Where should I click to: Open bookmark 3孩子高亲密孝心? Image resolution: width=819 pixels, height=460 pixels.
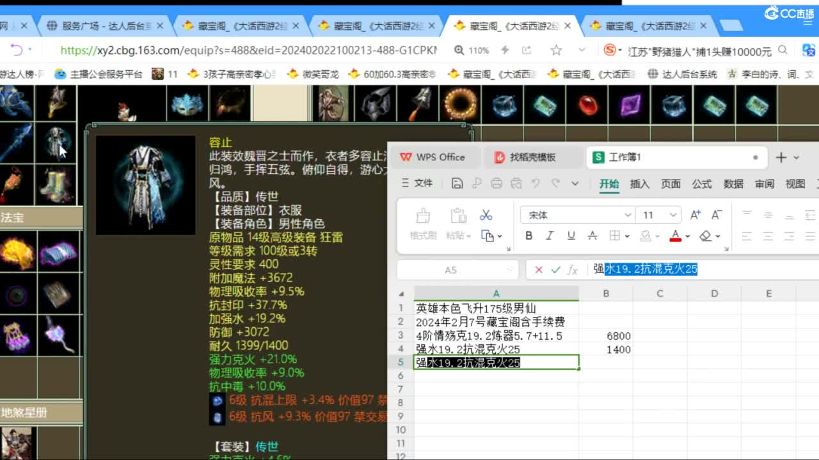(x=232, y=74)
